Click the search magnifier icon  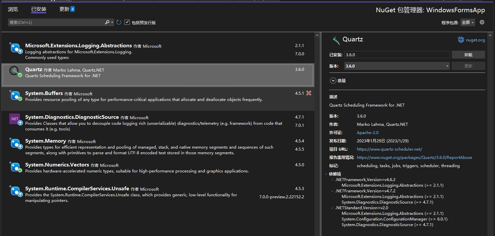click(x=107, y=22)
